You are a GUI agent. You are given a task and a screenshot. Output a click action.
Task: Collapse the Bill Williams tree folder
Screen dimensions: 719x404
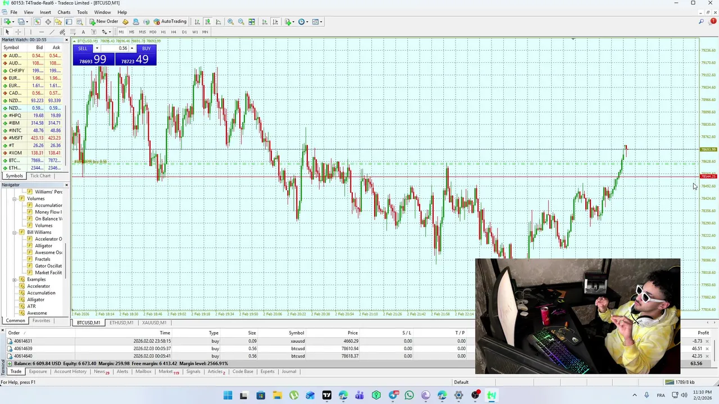click(x=15, y=232)
